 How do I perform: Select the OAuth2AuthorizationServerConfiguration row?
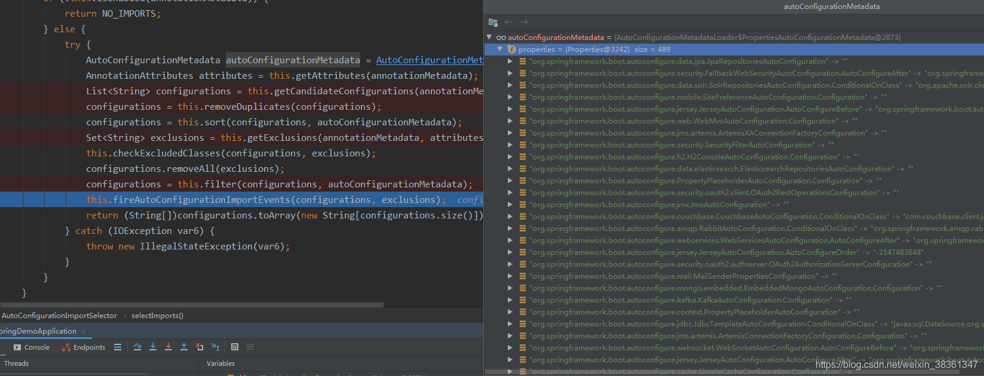click(734, 264)
